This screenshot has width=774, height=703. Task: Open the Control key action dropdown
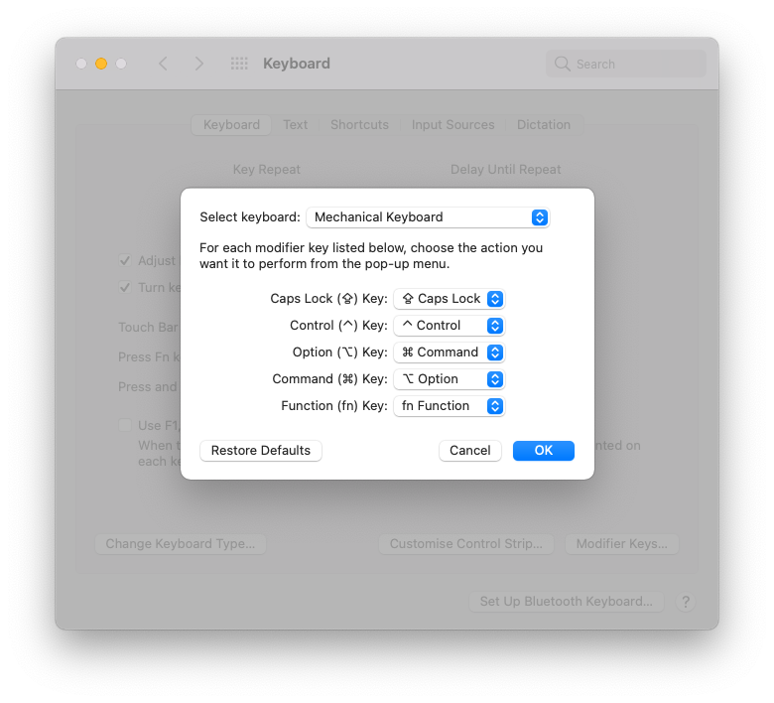point(450,326)
